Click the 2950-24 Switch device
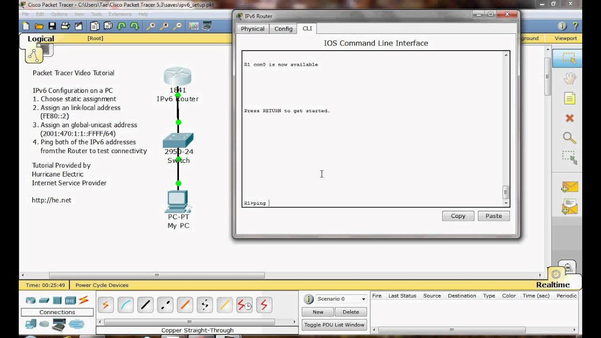This screenshot has width=601, height=338. tap(178, 141)
